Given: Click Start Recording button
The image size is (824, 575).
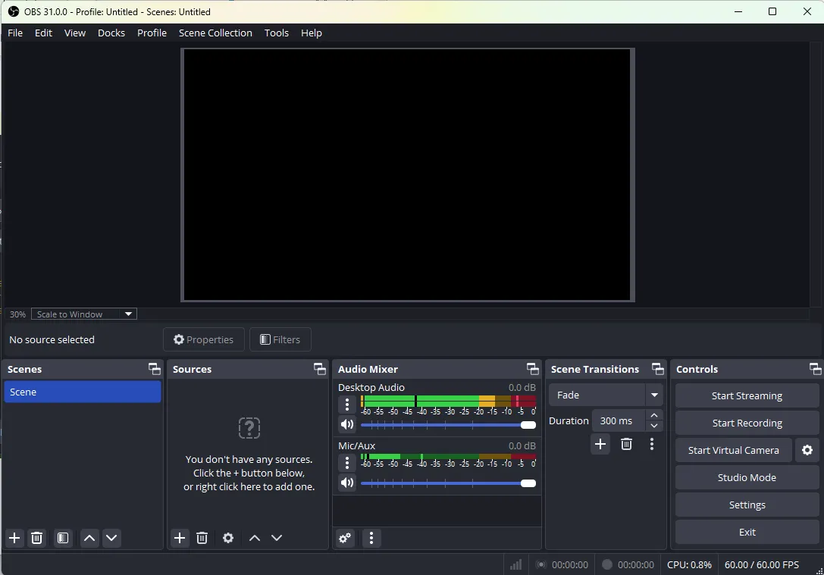Looking at the screenshot, I should pos(747,423).
